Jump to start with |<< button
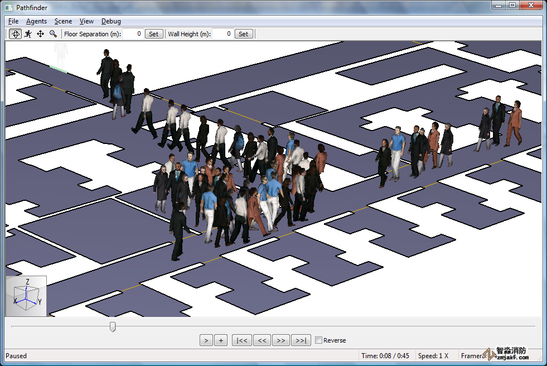The image size is (547, 366). 242,340
